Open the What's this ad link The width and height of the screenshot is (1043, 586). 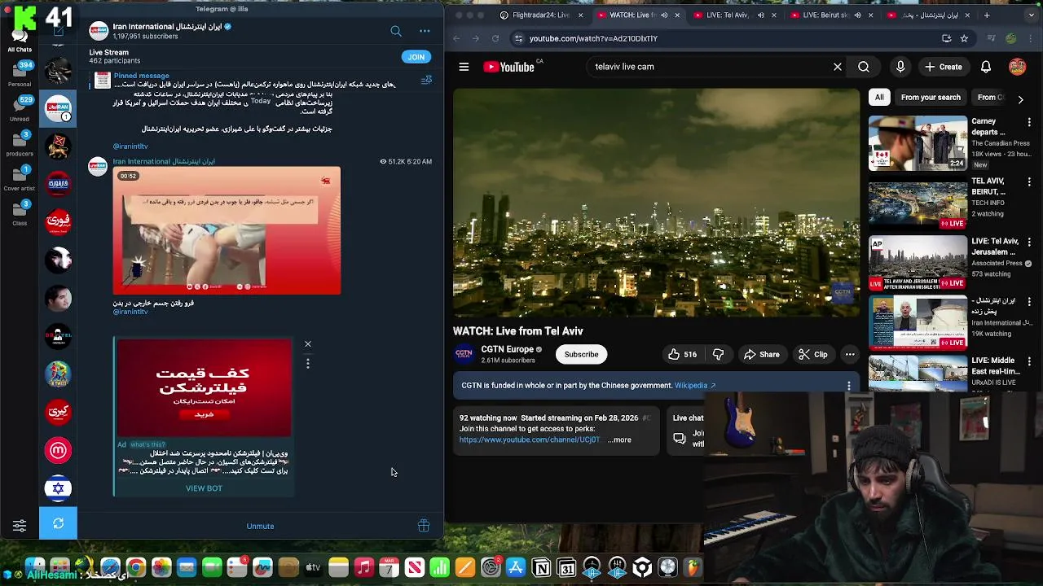147,444
